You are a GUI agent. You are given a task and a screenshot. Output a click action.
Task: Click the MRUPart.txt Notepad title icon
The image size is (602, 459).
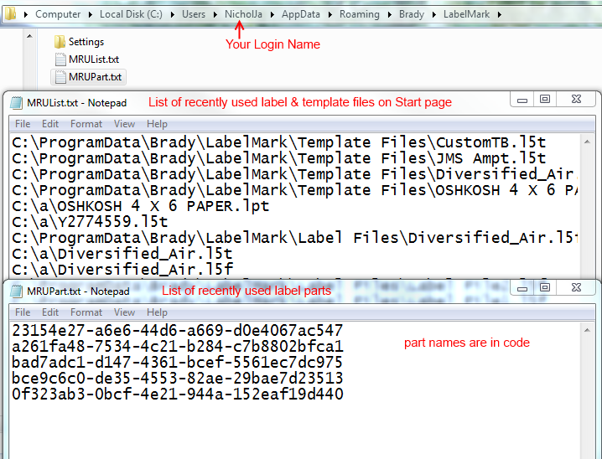[x=16, y=291]
